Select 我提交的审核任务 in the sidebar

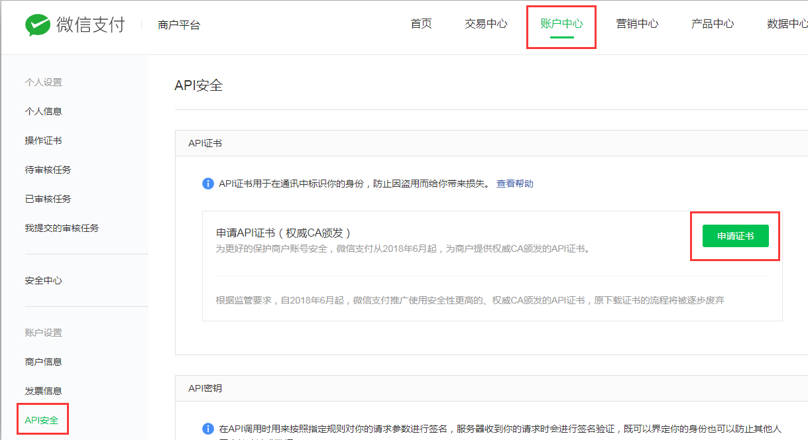62,228
